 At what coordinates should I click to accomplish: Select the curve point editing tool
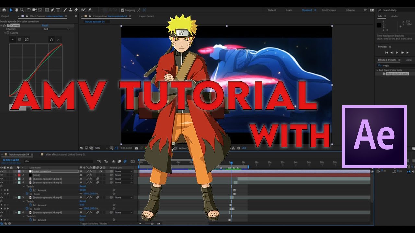click(52, 39)
